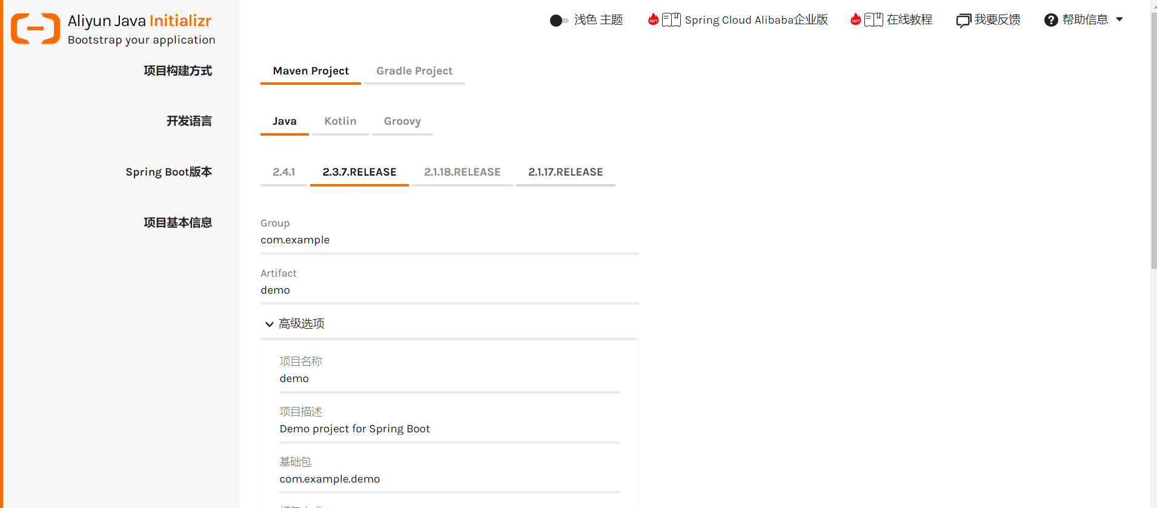Click the 项目构建方式 section label
Screen dimensions: 1157x508
pyautogui.click(x=177, y=71)
